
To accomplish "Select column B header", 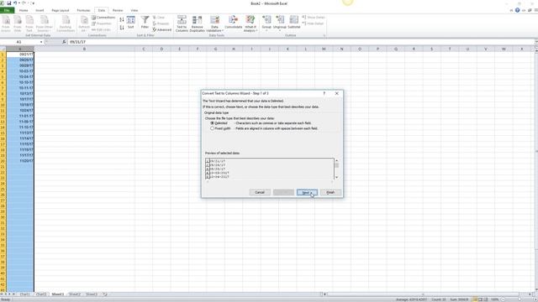I will point(84,49).
